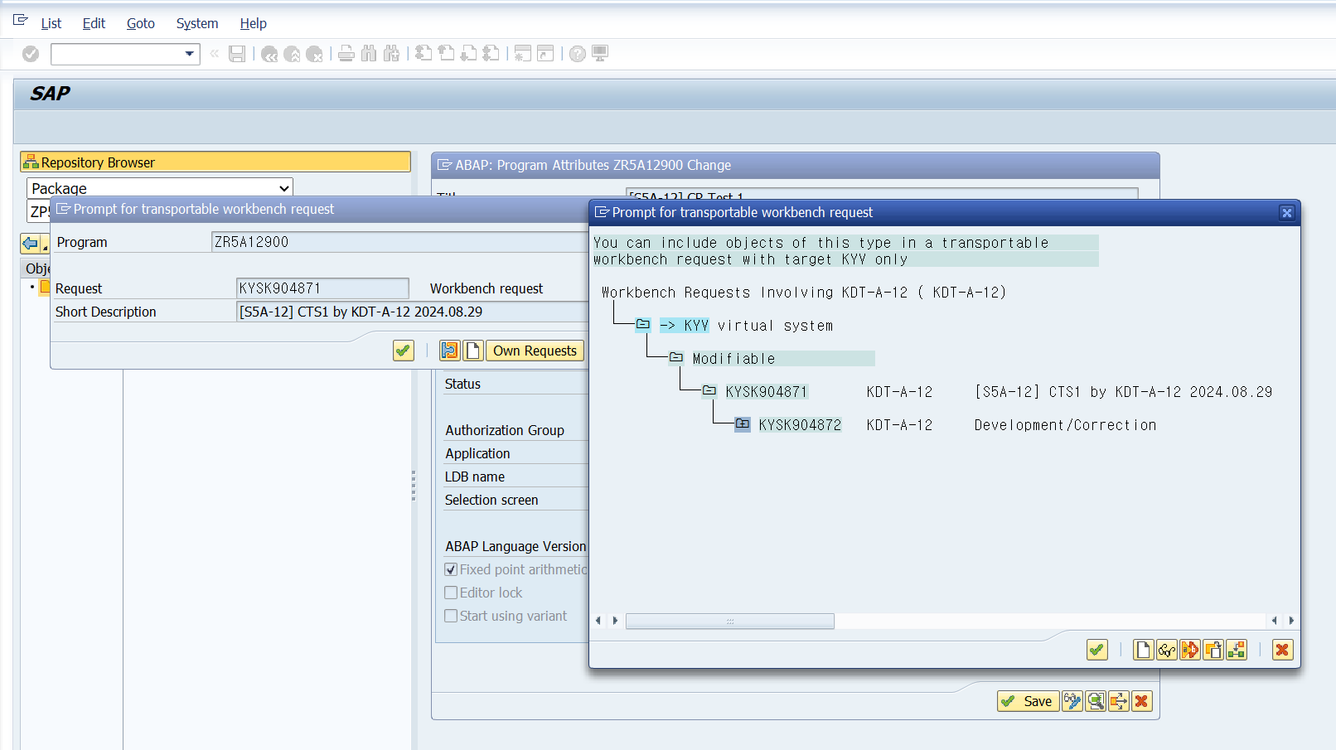
Task: Click the Generate Shortcut icon
Action: (545, 54)
